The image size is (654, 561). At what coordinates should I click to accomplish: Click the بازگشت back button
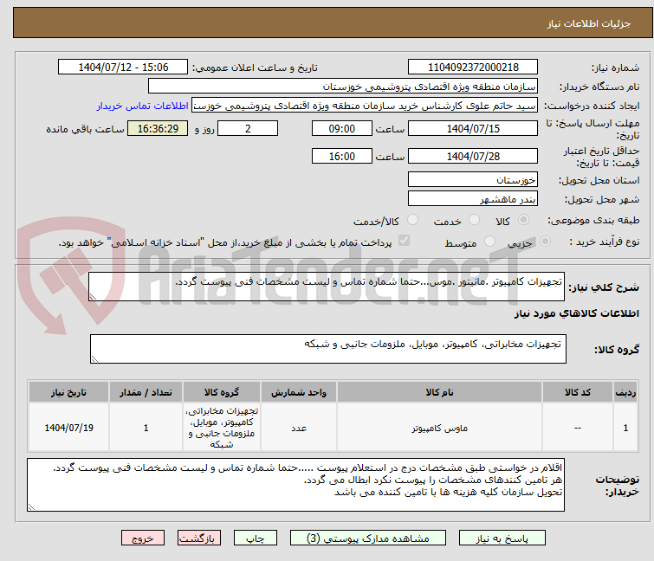pyautogui.click(x=199, y=538)
